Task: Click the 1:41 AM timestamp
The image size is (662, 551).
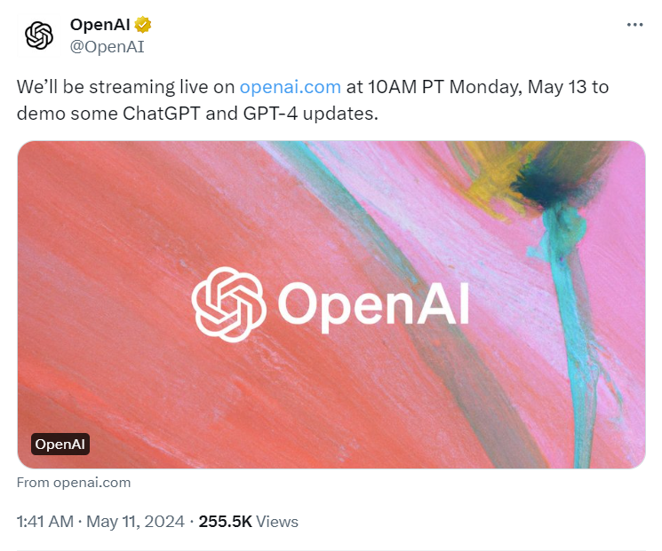Action: pos(45,522)
